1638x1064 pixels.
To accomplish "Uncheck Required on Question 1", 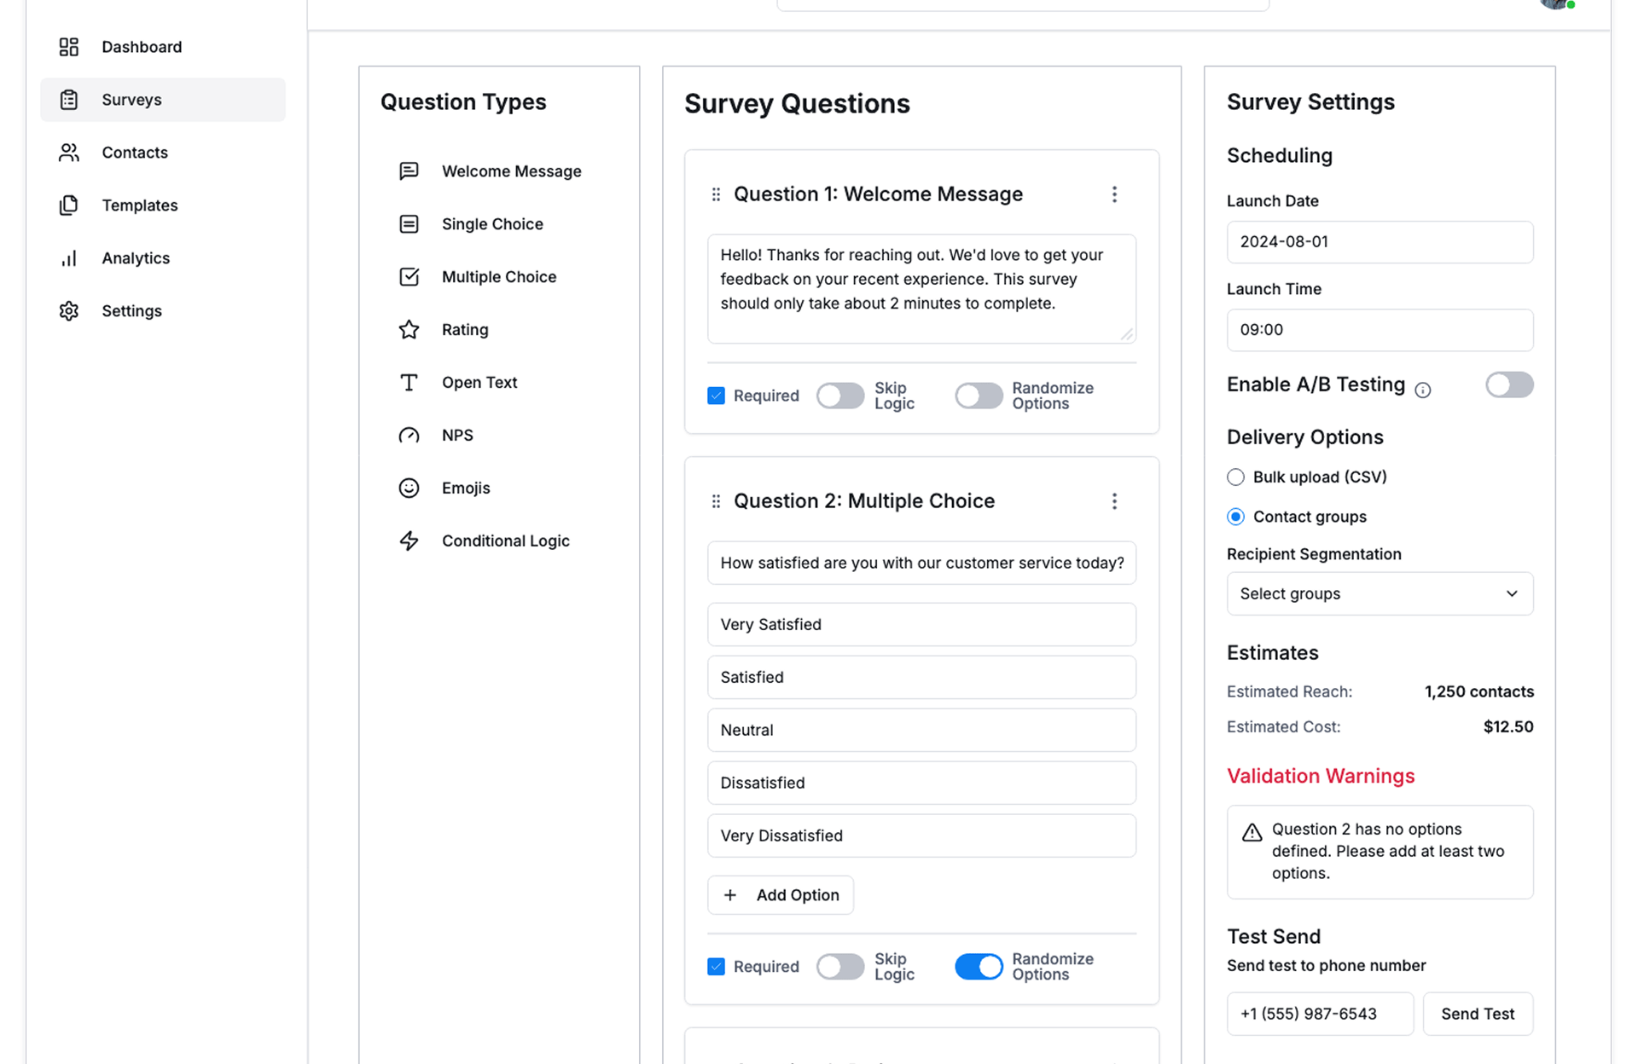I will click(x=716, y=396).
